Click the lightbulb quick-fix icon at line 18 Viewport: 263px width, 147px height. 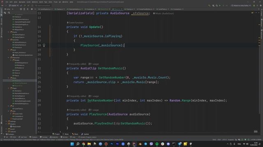pyautogui.click(x=44, y=45)
